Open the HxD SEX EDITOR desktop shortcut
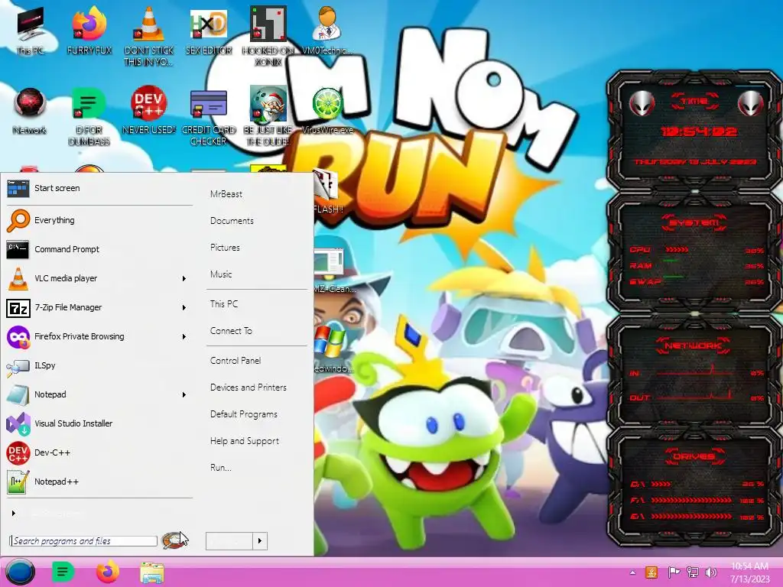Viewport: 783px width, 587px height. [x=209, y=31]
